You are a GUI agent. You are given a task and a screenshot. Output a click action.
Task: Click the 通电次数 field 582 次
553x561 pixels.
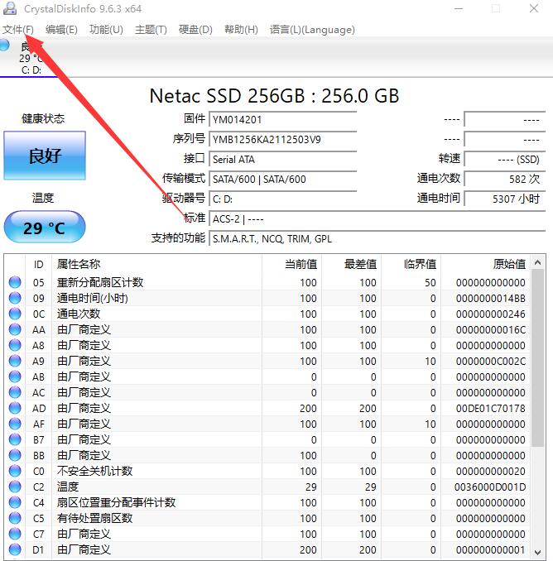click(505, 179)
